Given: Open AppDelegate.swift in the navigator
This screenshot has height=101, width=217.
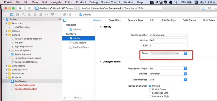Looking at the screenshot, I should click(x=24, y=46).
